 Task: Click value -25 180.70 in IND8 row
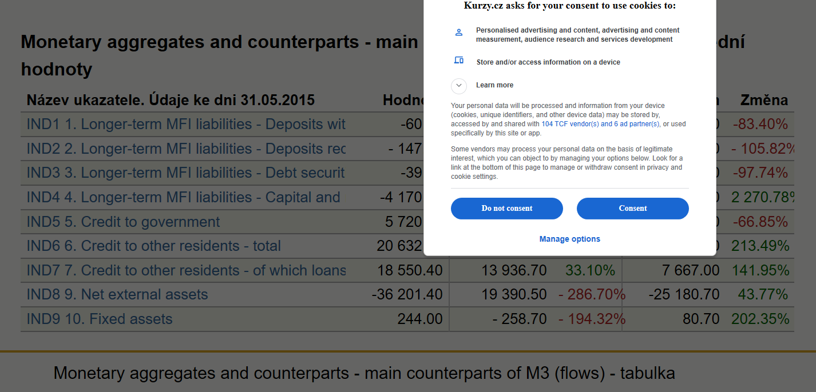pos(684,294)
